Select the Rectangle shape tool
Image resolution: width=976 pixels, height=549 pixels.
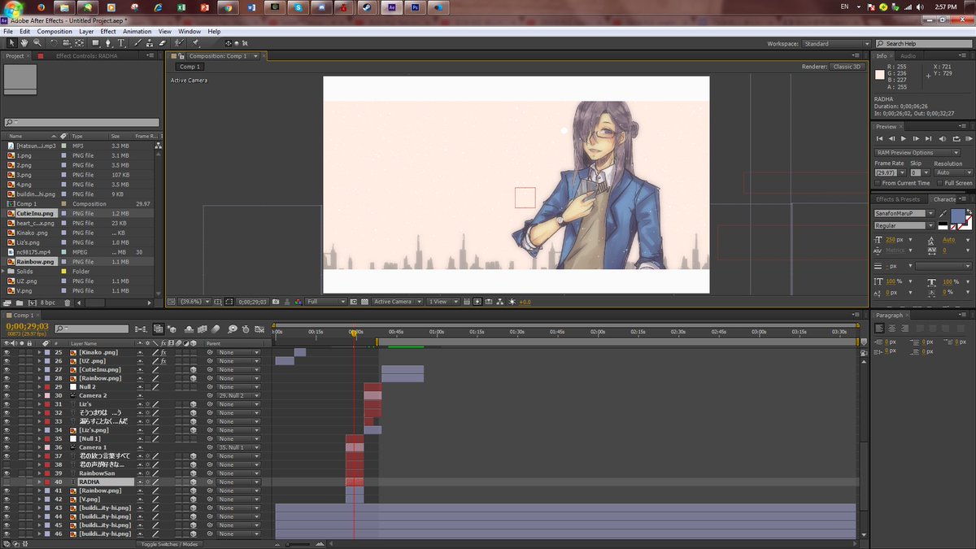tap(95, 43)
